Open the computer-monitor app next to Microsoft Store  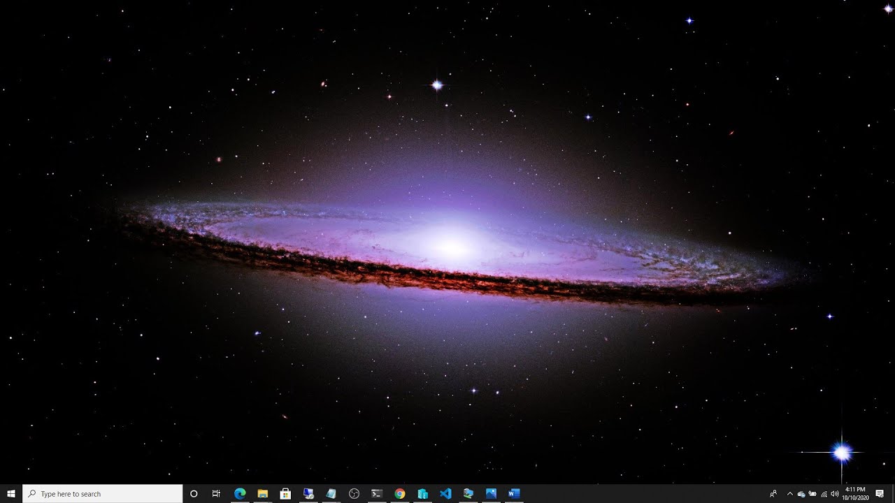tap(308, 493)
